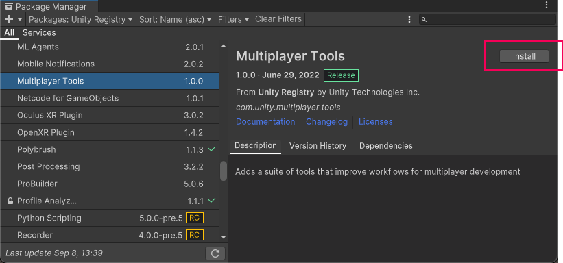Screen dimensions: 563x263
Task: Select the ML Agents package
Action: 110,47
